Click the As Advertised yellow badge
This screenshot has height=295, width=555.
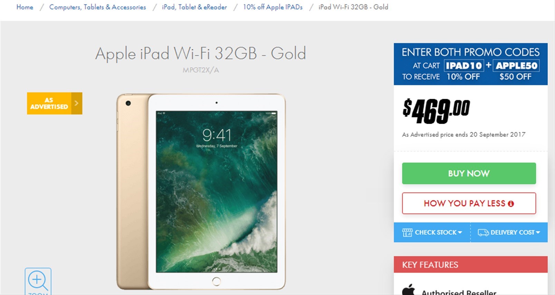55,103
